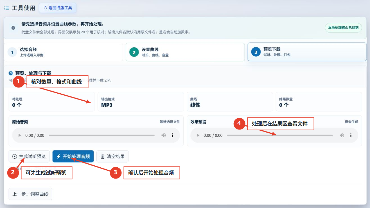Click the 尚未生成 status text
Image resolution: width=370 pixels, height=208 pixels.
coord(351,122)
